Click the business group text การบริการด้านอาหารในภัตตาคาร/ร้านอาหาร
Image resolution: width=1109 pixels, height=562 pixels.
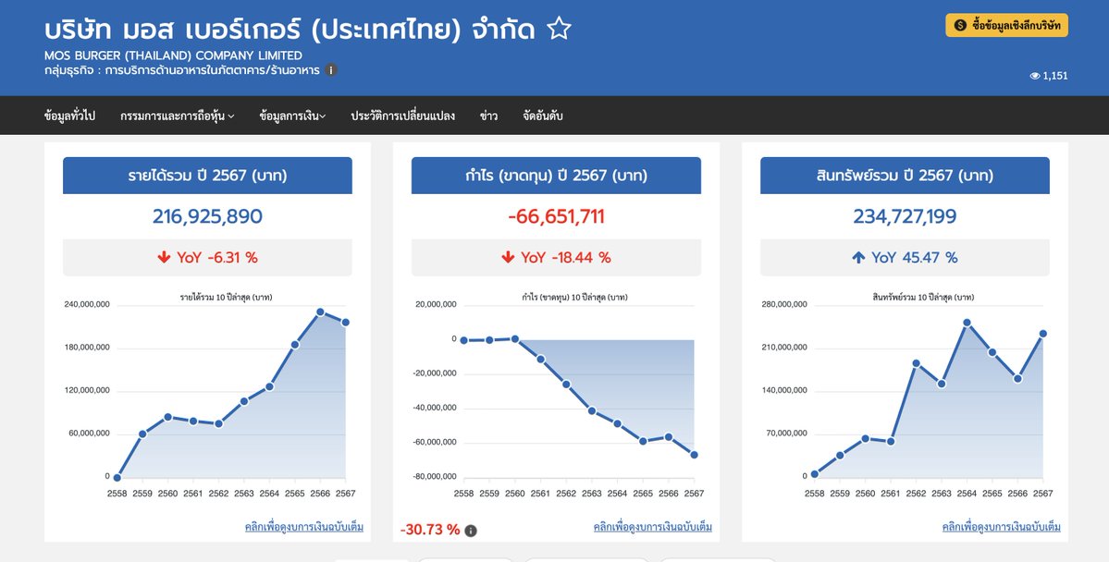tap(212, 70)
